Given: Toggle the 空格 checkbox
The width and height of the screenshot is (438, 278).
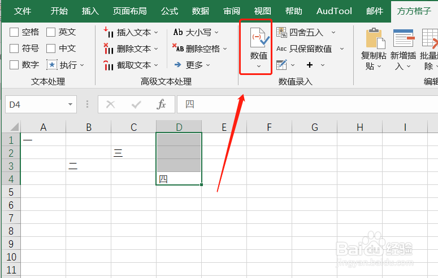Looking at the screenshot, I should (x=14, y=32).
